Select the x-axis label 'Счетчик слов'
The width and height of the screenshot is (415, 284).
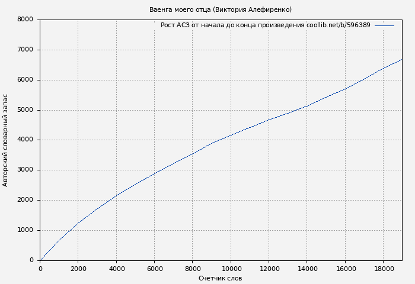(x=220, y=278)
